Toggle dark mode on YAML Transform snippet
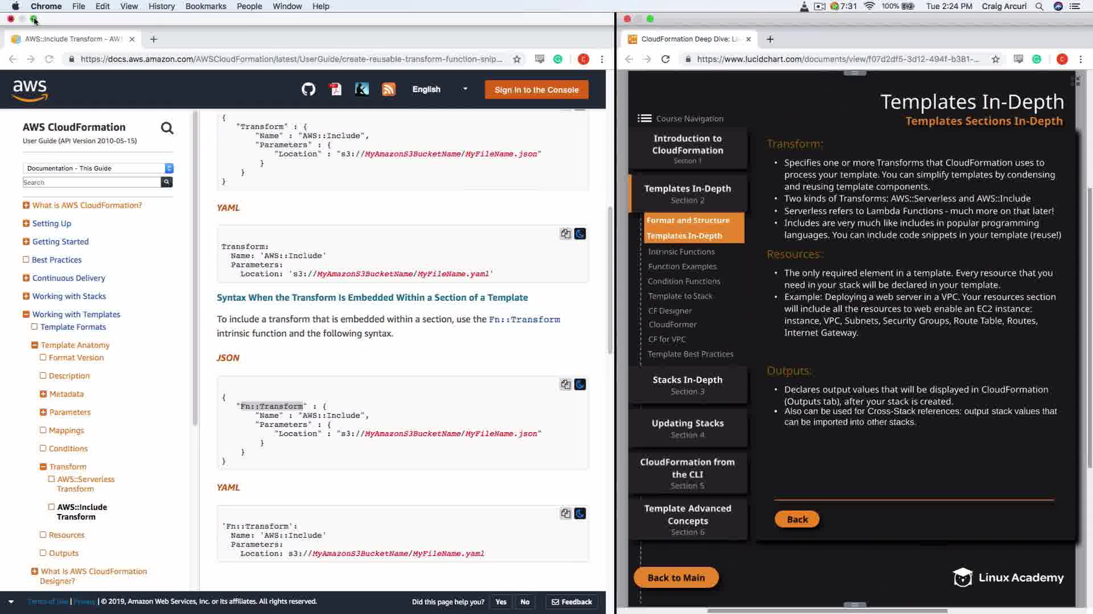Viewport: 1093px width, 614px height. point(580,234)
